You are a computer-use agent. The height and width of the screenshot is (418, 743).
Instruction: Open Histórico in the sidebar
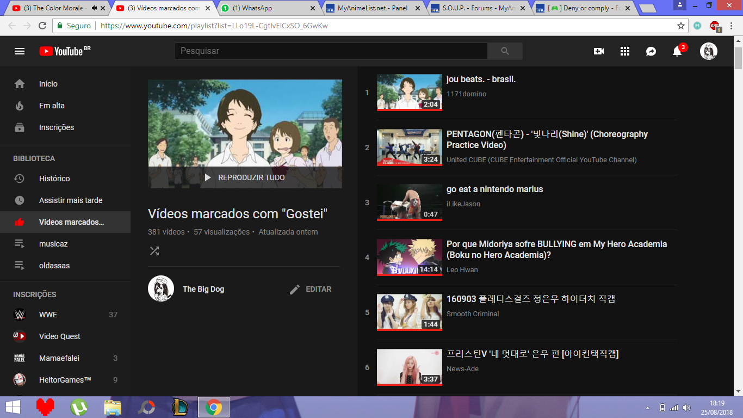(54, 179)
